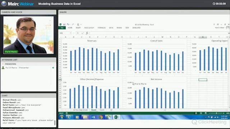The image size is (230, 129).
Task: Click the Excel Help question mark icon
Action: (x=214, y=24)
